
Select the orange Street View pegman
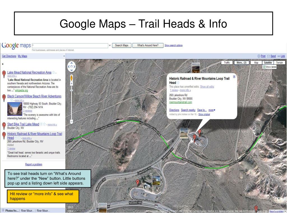[71, 78]
